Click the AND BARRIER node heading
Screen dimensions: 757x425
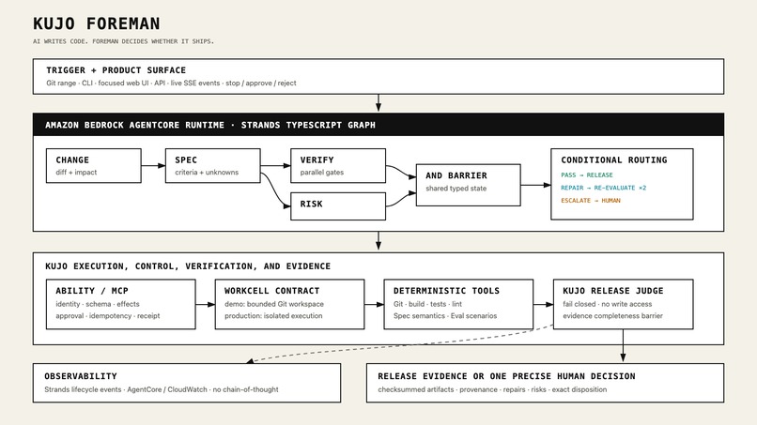tap(456, 175)
